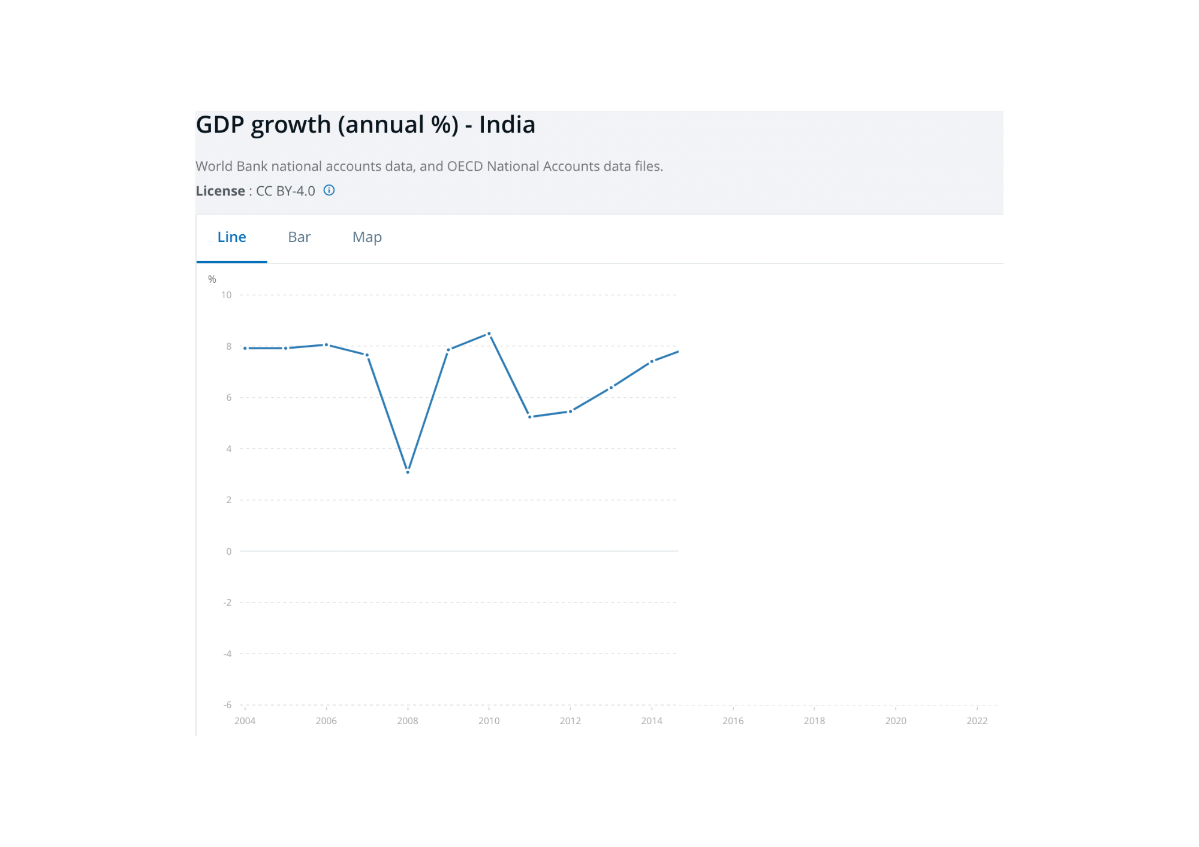Click the 2008 lowest data point
The height and width of the screenshot is (847, 1199).
408,472
